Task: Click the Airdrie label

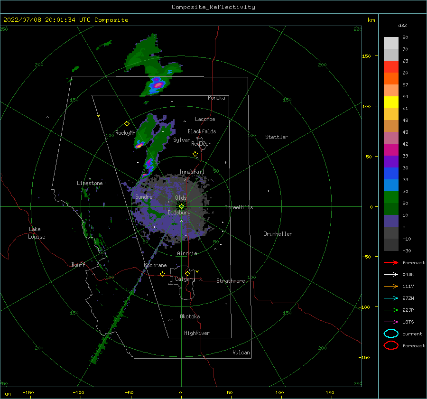Action: 187,253
